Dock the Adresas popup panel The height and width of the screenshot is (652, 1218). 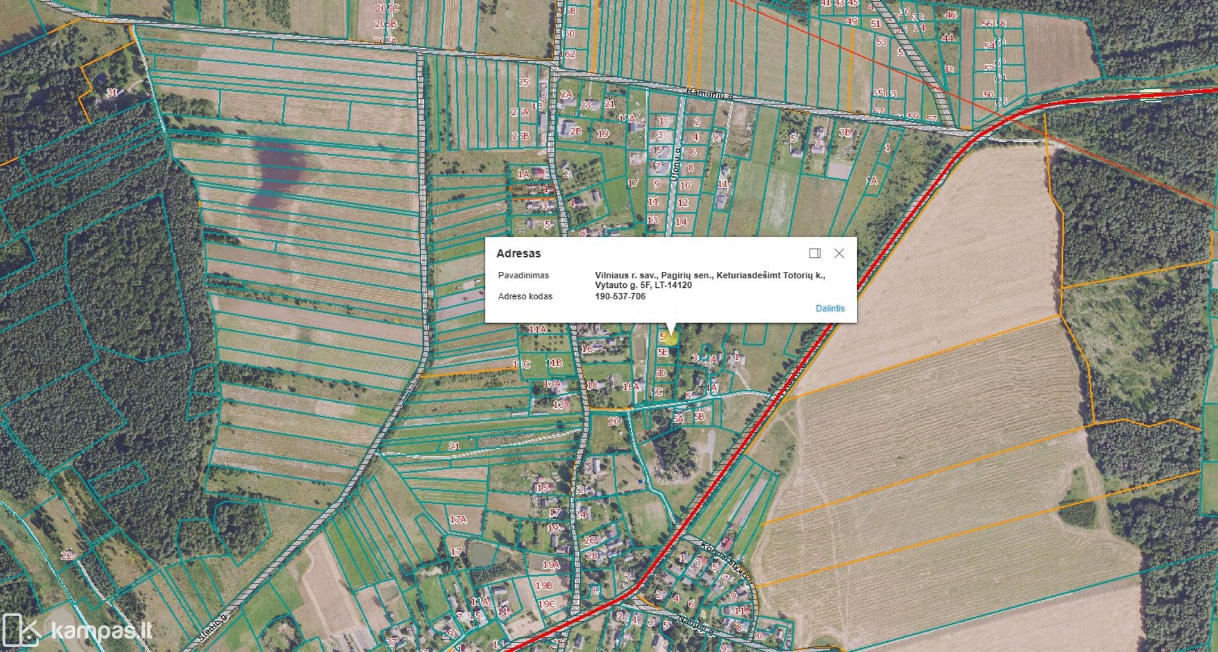(x=815, y=253)
